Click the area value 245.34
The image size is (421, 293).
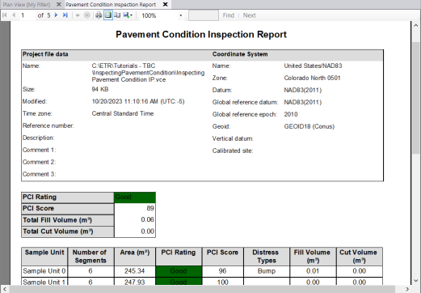tap(134, 271)
